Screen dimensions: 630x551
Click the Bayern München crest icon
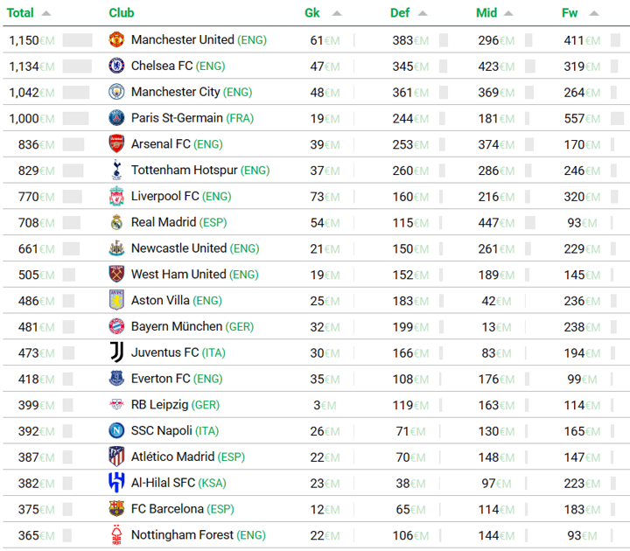pyautogui.click(x=117, y=326)
